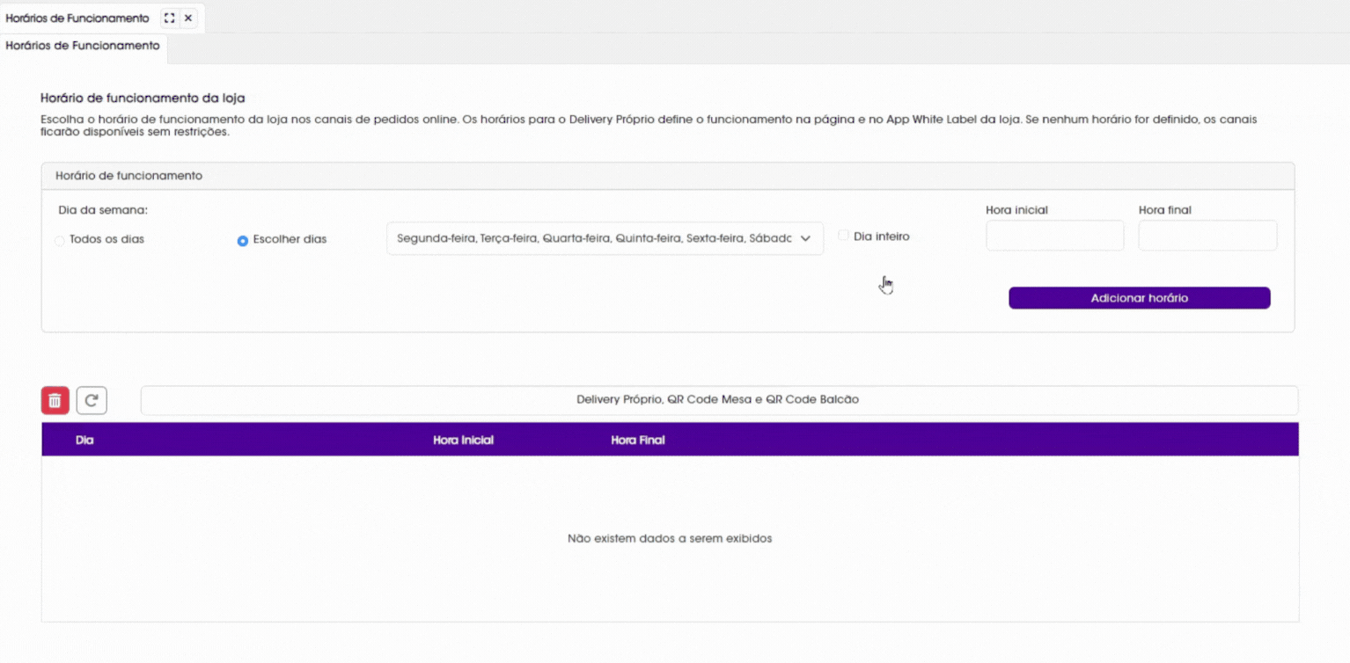Click the chevron arrow of the weekday selector
The image size is (1350, 663).
click(x=804, y=238)
